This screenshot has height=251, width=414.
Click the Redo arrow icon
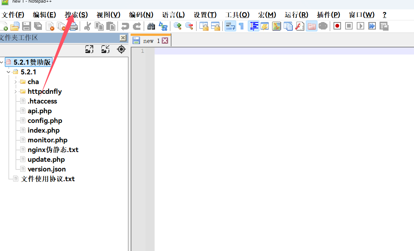[x=137, y=26]
